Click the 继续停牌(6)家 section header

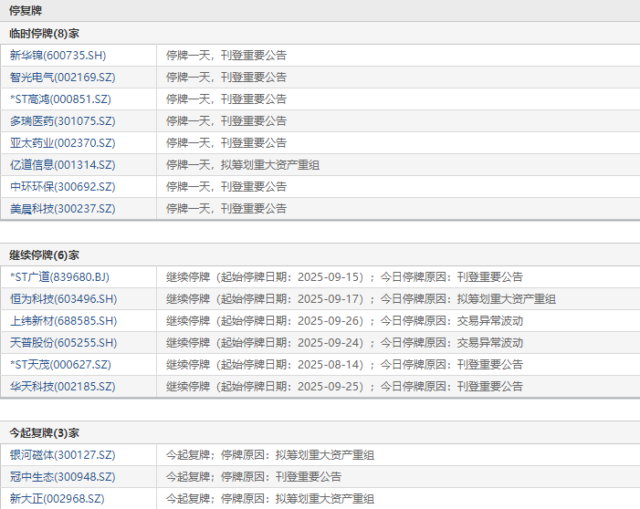[x=44, y=255]
